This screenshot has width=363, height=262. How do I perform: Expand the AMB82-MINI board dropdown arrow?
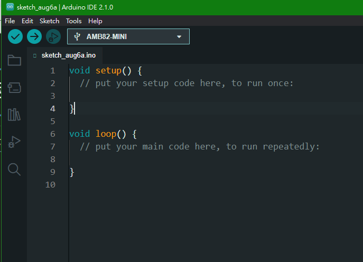[179, 36]
